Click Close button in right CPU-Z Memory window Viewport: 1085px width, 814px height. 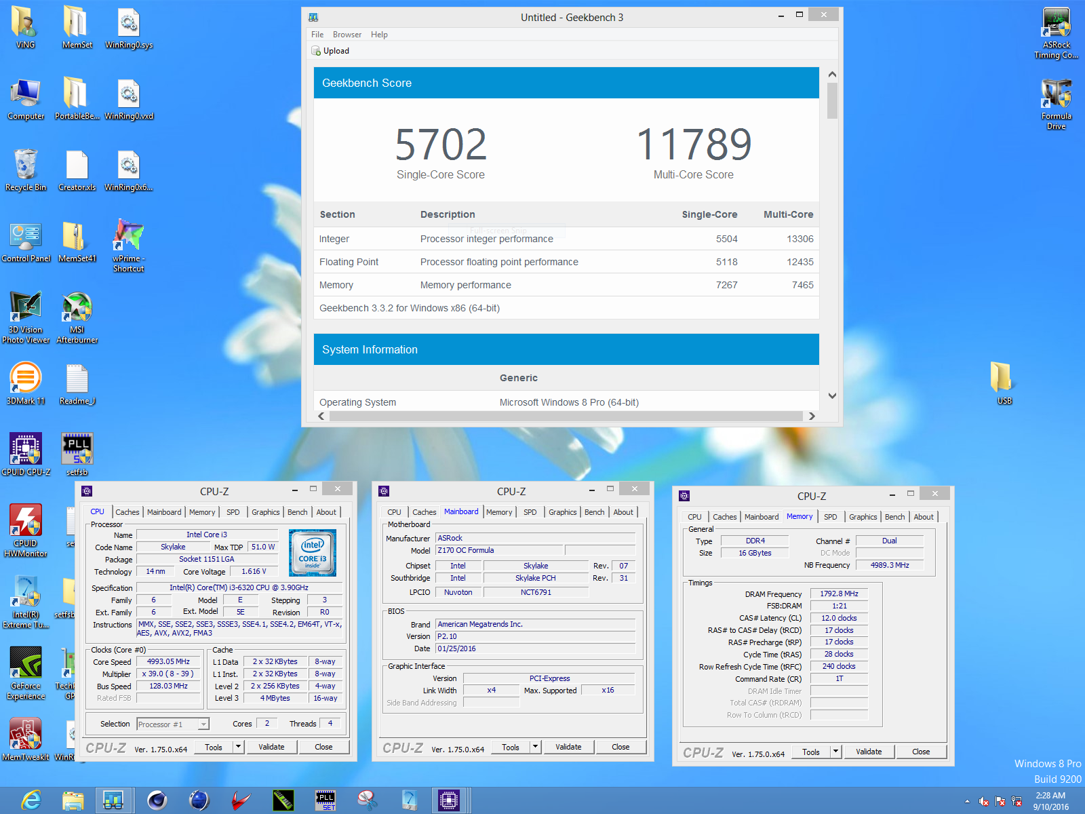click(921, 752)
